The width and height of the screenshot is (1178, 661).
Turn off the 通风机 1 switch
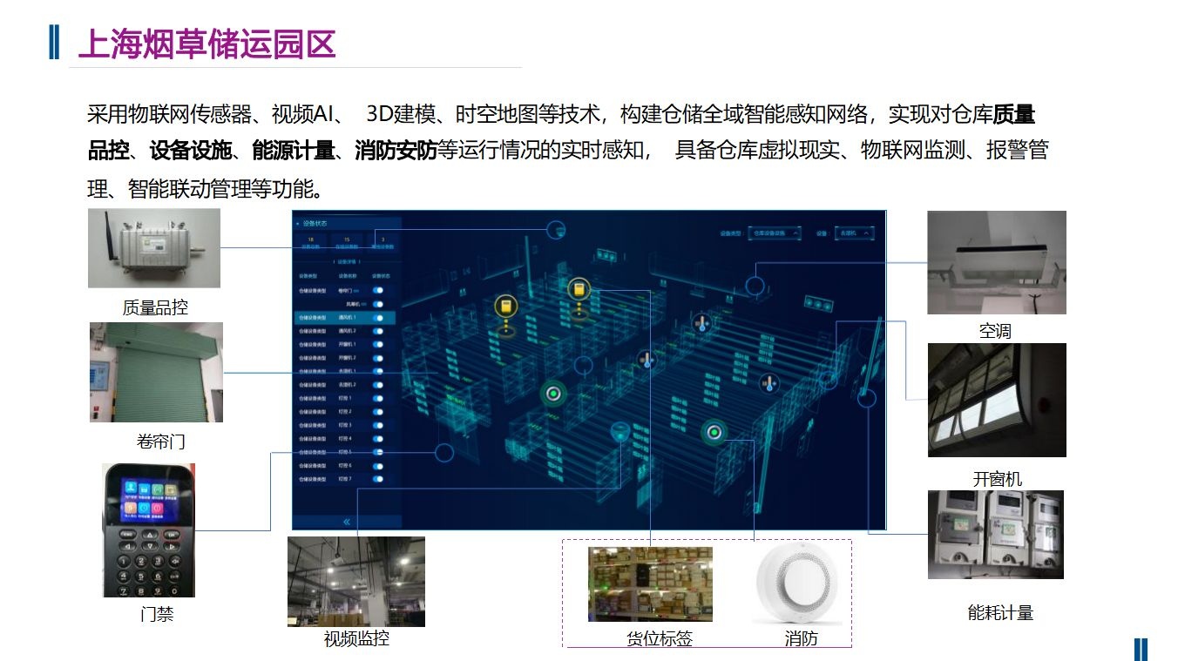pyautogui.click(x=378, y=318)
